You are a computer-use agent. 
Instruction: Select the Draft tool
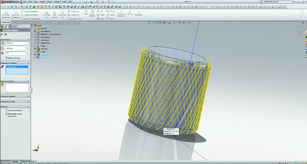pyautogui.click(x=101, y=15)
